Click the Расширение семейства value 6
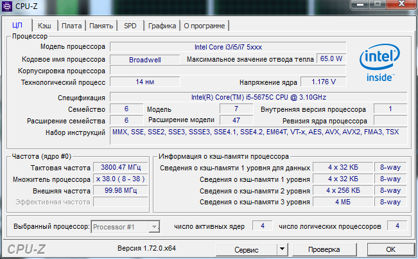Image resolution: width=418 pixels, height=259 pixels. tap(126, 120)
